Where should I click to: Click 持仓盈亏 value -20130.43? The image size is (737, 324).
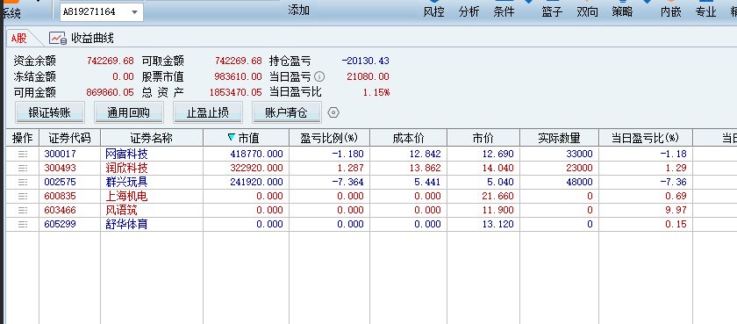click(366, 61)
